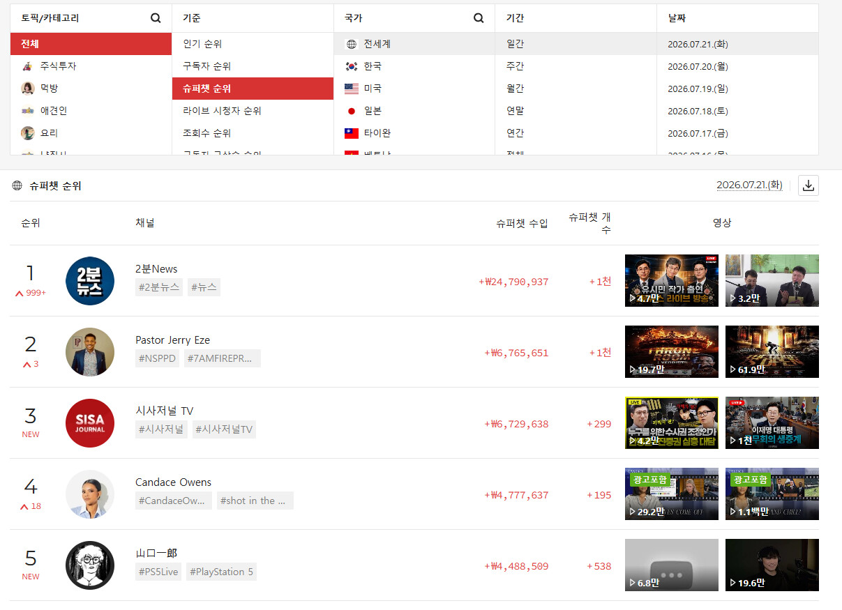Select the date 2026.07.18.(토)
Screen dimensions: 842x610
737,111
